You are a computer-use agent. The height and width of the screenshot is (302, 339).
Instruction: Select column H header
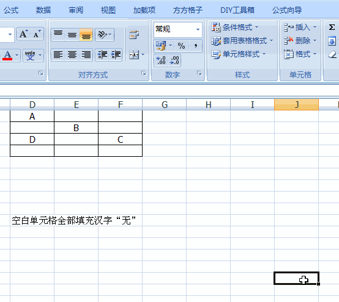[209, 104]
